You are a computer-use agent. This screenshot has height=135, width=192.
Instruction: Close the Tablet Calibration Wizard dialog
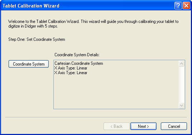point(186,6)
